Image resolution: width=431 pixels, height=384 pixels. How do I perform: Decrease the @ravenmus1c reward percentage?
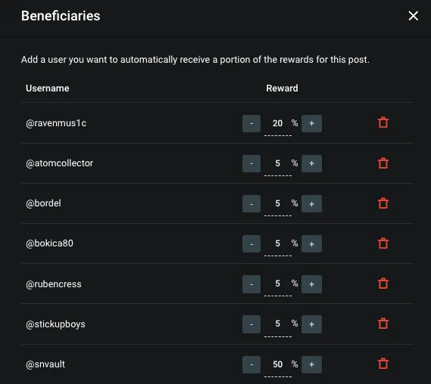click(x=251, y=123)
